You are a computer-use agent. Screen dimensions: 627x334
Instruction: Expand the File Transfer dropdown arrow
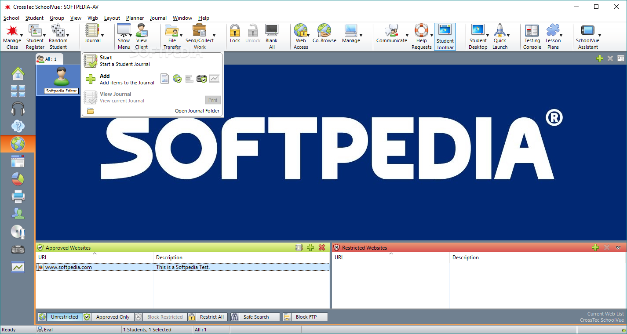click(181, 36)
